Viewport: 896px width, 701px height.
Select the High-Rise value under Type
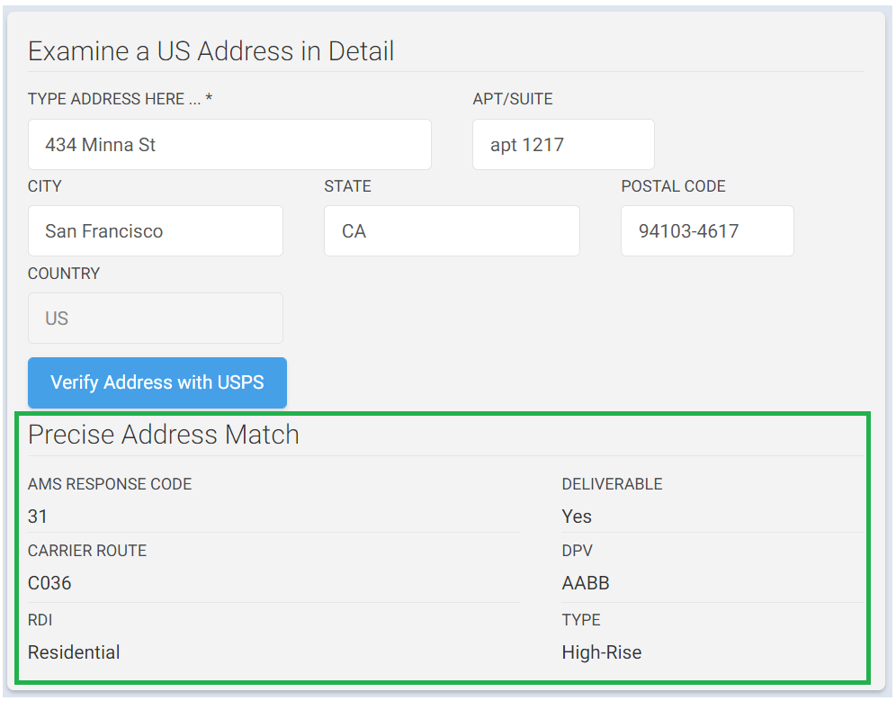(x=601, y=652)
